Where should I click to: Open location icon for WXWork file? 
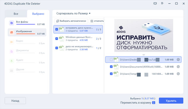[x=178, y=67]
